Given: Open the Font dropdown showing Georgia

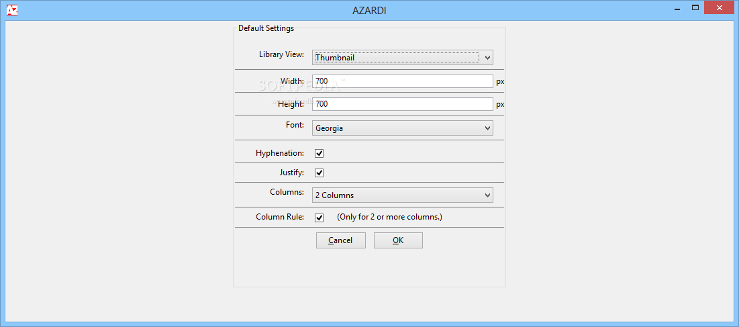Looking at the screenshot, I should click(x=403, y=128).
